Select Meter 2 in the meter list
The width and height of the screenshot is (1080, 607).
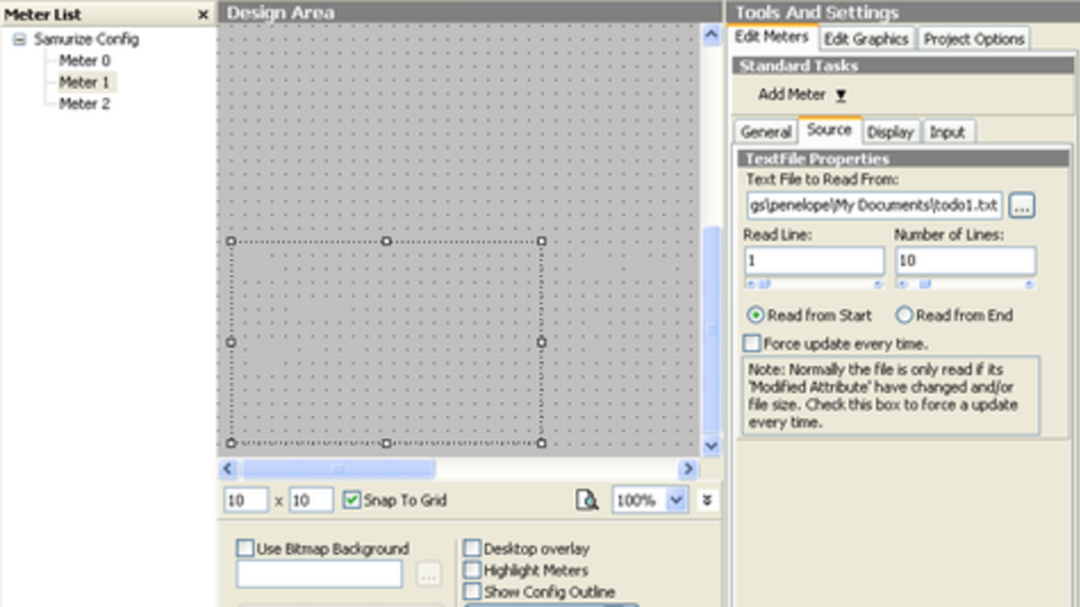(x=85, y=103)
